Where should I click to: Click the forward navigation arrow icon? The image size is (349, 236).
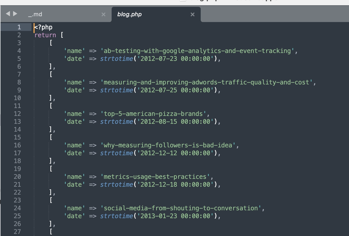[15, 14]
